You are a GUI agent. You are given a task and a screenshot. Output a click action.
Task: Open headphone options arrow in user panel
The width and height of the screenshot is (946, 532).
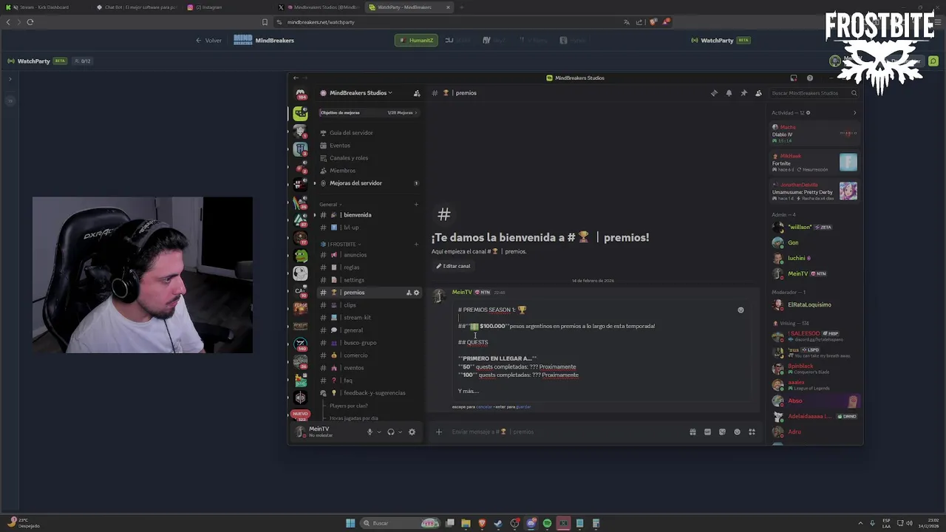[x=401, y=432]
